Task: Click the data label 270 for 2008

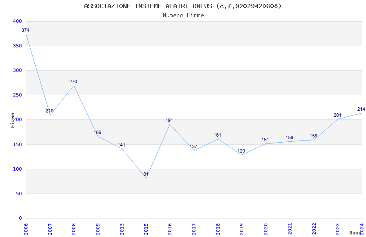Action: (x=73, y=82)
